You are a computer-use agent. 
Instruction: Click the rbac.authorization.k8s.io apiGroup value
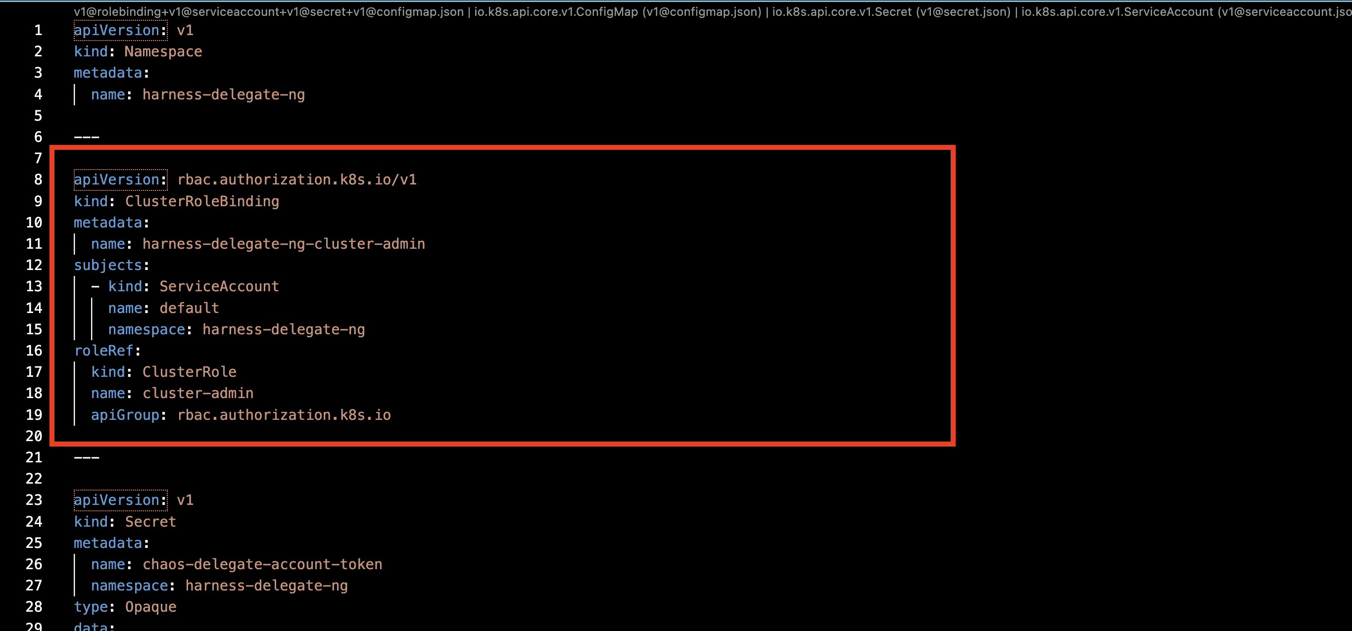[x=284, y=415]
